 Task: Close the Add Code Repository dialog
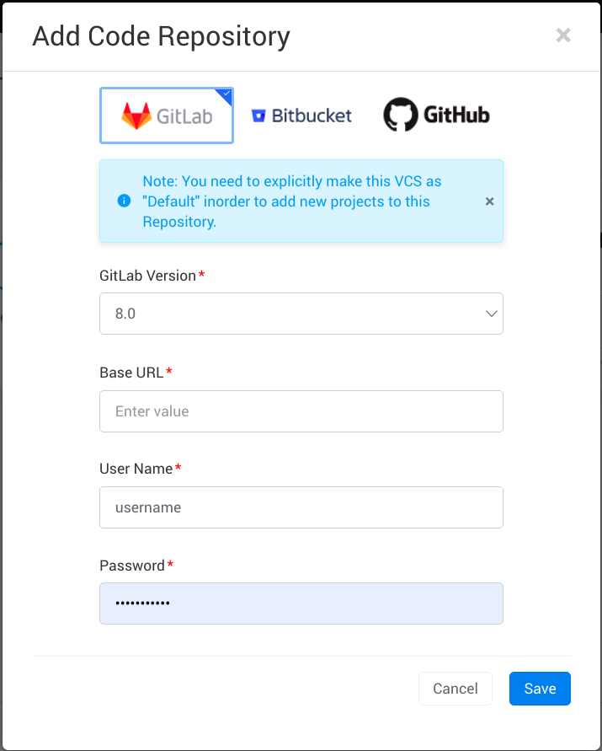[563, 35]
